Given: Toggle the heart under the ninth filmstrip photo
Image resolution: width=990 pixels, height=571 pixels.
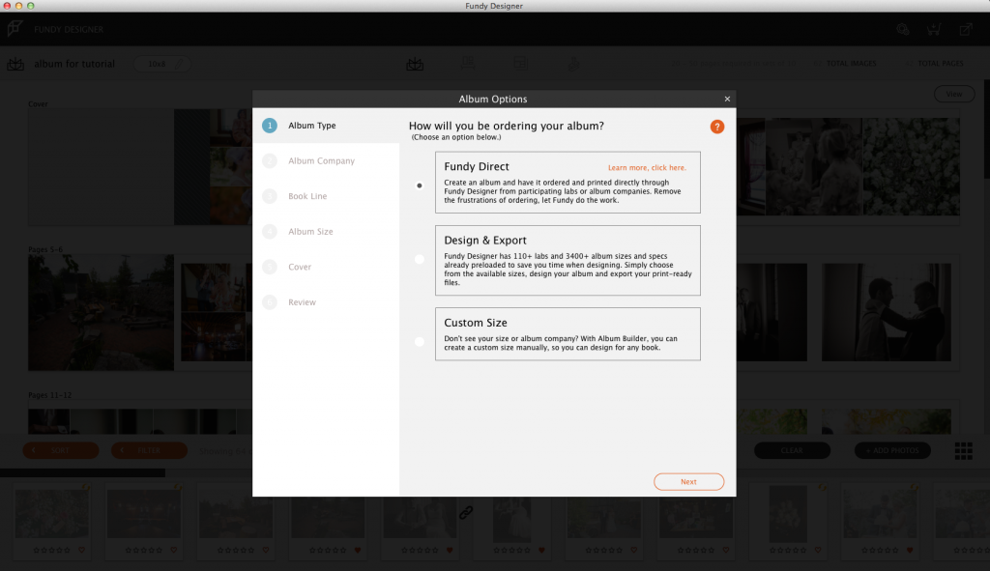Looking at the screenshot, I should click(818, 550).
